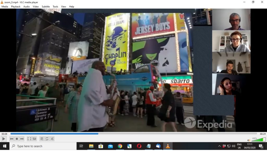This screenshot has width=267, height=155.
Task: Switch the ENG UK input language
Action: 239,146
